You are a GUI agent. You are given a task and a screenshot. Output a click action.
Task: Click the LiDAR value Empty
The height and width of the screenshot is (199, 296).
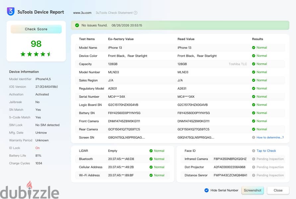click(112, 151)
